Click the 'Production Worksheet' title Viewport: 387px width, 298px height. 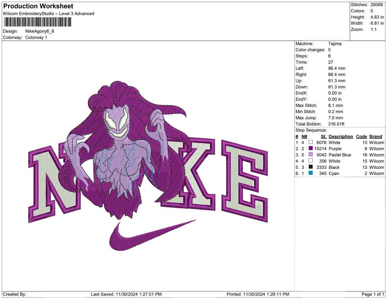pyautogui.click(x=38, y=6)
